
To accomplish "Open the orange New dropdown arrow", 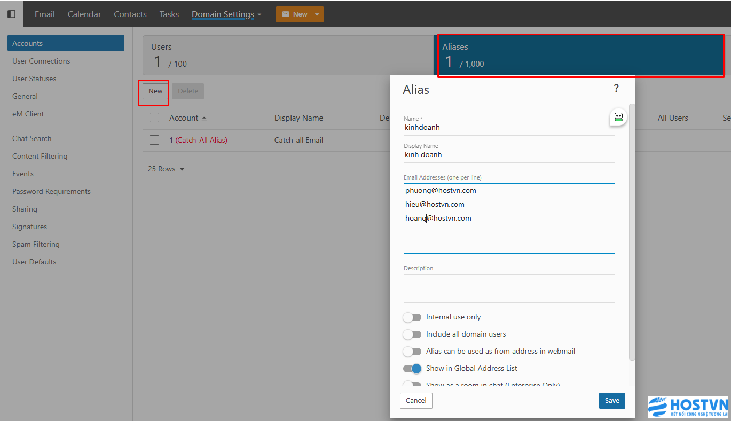I will pyautogui.click(x=317, y=14).
